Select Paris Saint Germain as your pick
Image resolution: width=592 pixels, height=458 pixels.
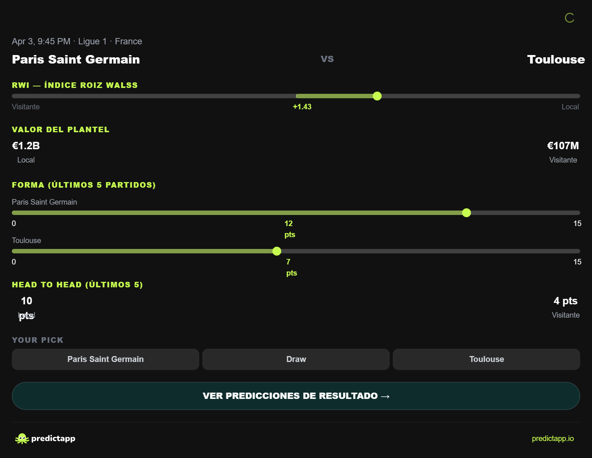(x=105, y=359)
